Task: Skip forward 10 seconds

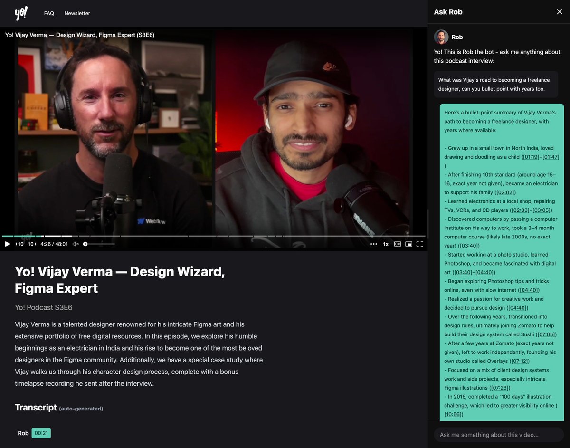Action: point(32,244)
